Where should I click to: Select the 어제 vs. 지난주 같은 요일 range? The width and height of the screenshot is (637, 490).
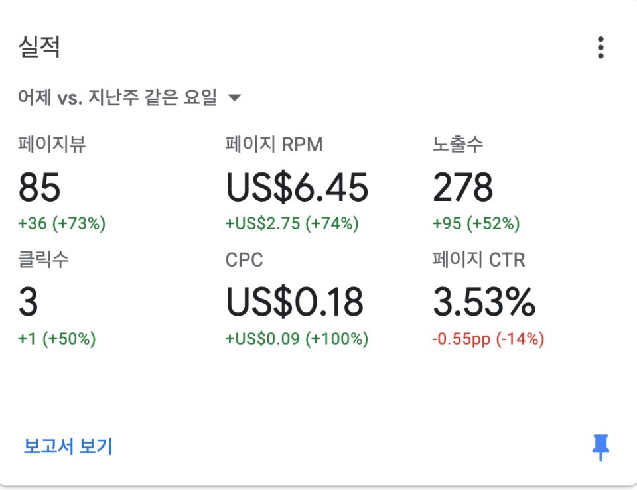(x=117, y=98)
